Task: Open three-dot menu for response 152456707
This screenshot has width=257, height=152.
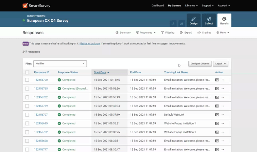Action: (x=223, y=115)
